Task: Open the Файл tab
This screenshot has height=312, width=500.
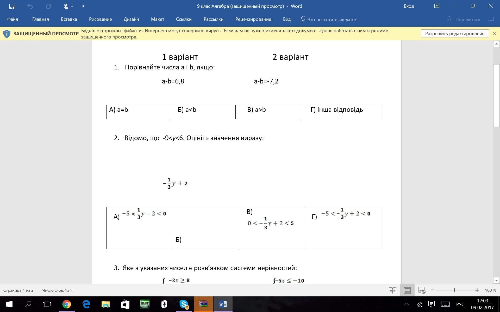Action: pyautogui.click(x=12, y=19)
